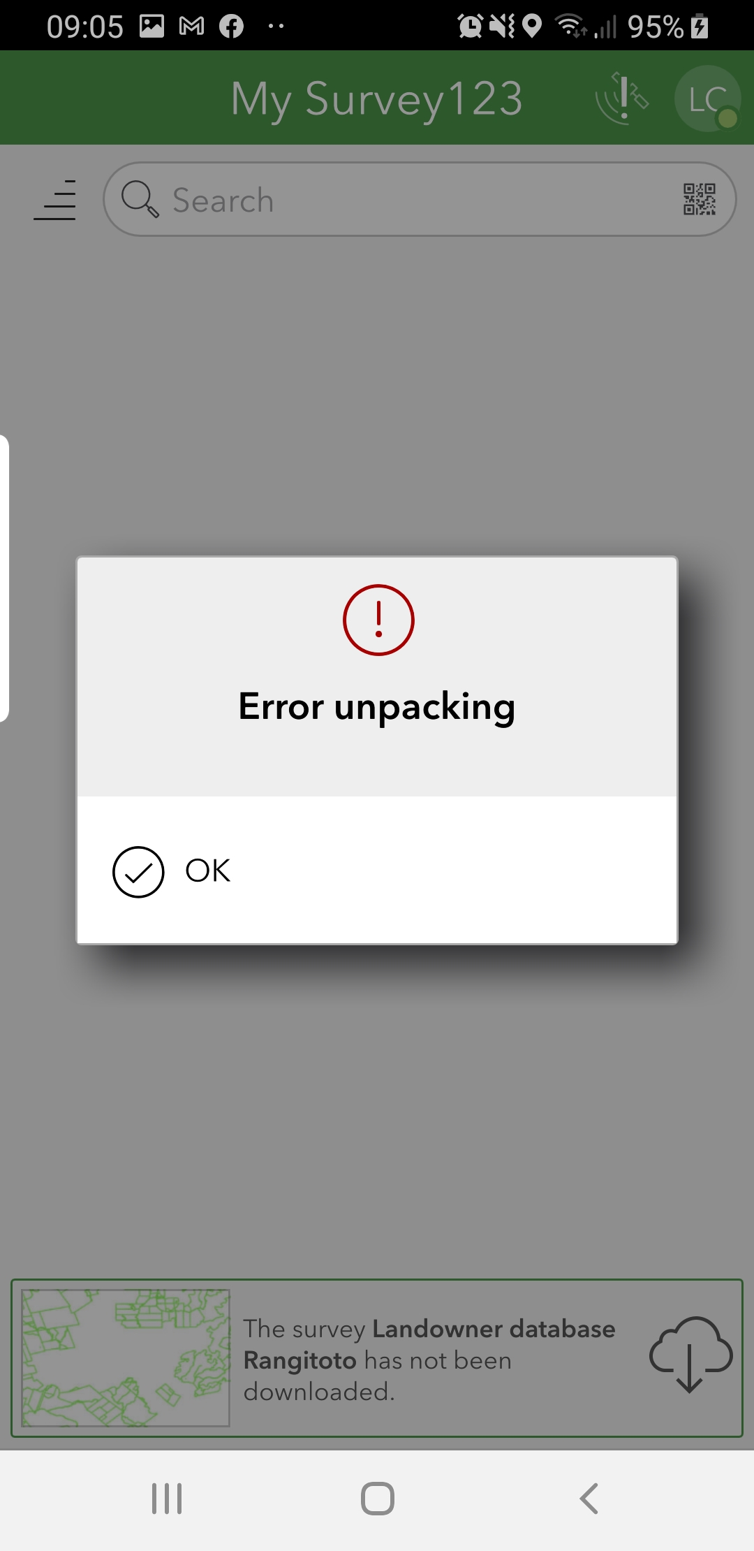
Task: Tap the Android back arrow
Action: (x=589, y=1499)
